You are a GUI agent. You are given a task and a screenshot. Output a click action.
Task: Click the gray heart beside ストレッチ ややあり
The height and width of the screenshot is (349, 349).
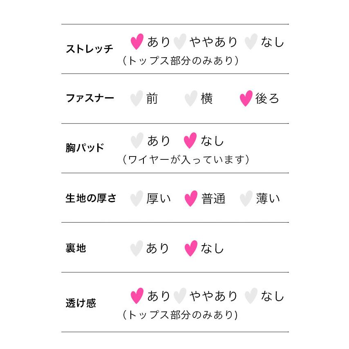[x=180, y=42]
